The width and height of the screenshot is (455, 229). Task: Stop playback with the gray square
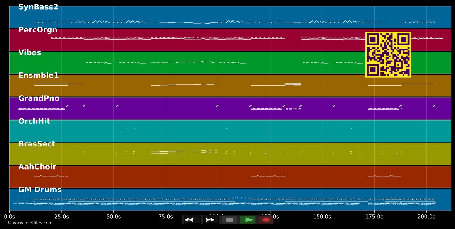point(229,220)
